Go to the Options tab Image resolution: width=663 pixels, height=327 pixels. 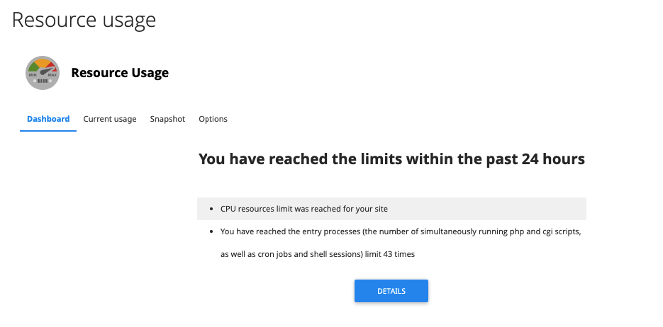pos(213,119)
